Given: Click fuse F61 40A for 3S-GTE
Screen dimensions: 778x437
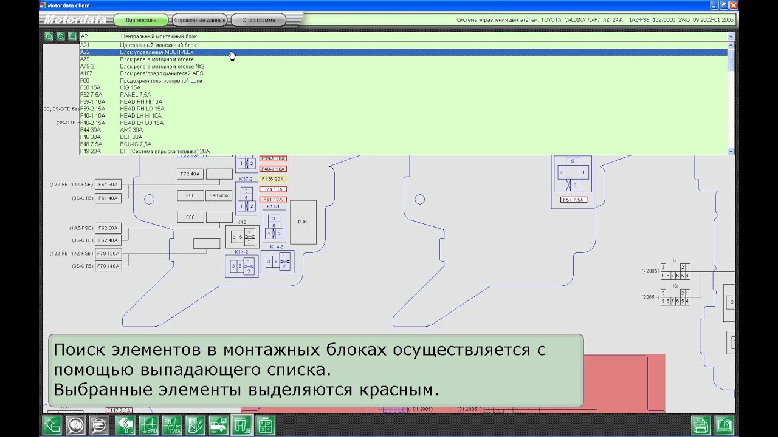Looking at the screenshot, I should (x=108, y=198).
